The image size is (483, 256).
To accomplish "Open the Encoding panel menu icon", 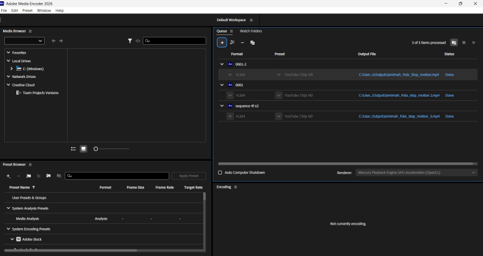I will click(236, 187).
